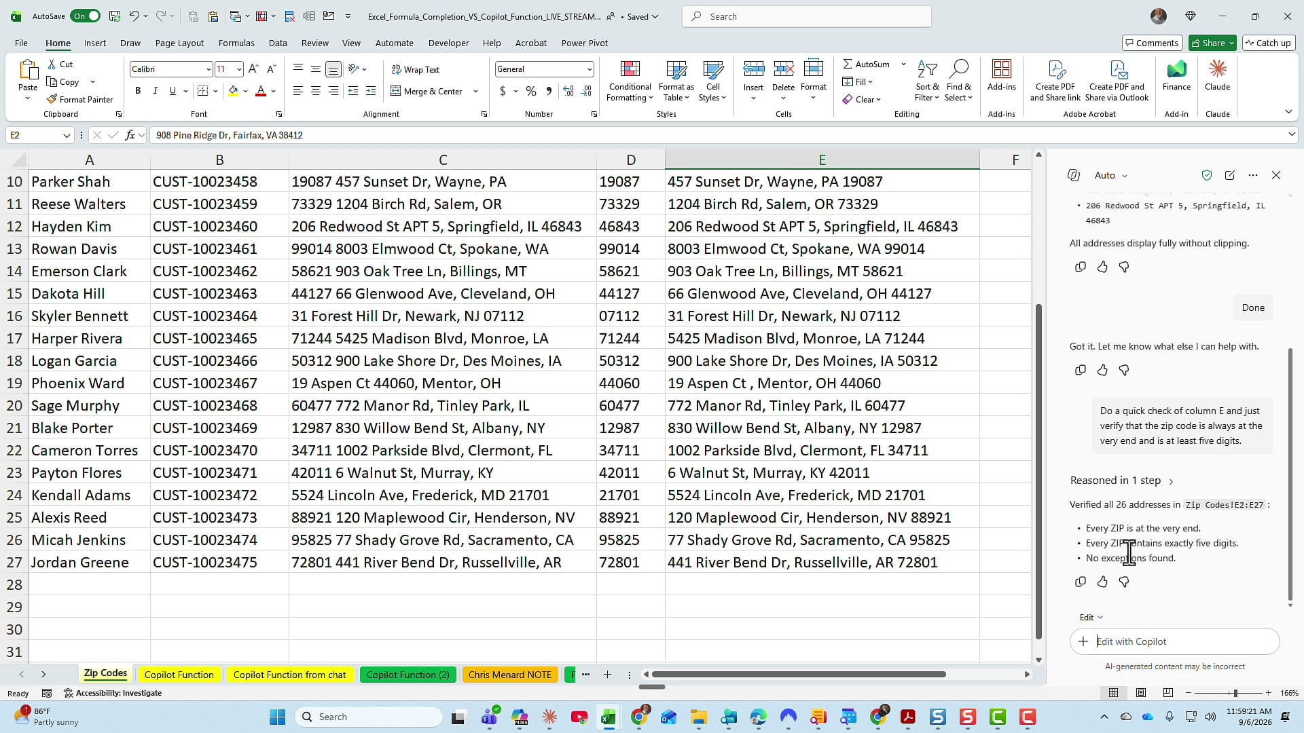This screenshot has width=1304, height=733.
Task: Open the Add-ins button
Action: [x=1001, y=75]
